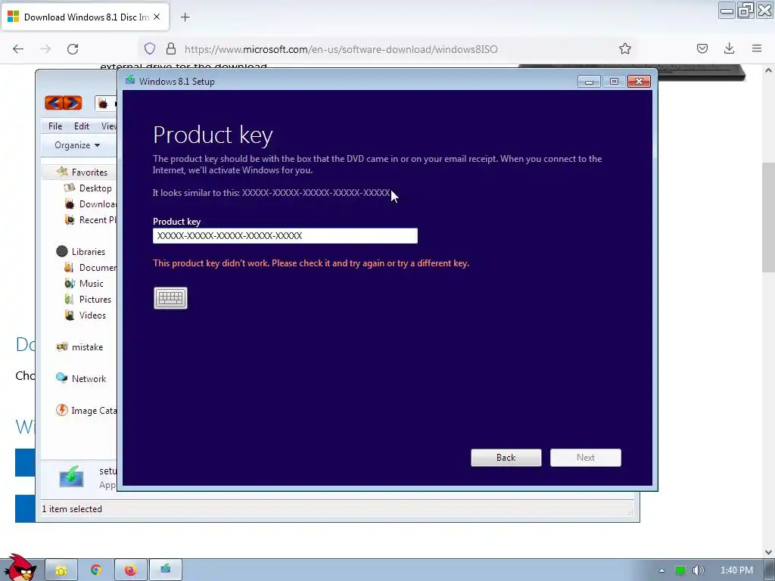Reload the Microsoft download page
This screenshot has width=775, height=581.
click(73, 49)
